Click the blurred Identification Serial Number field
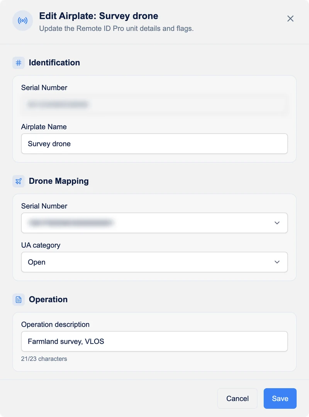The image size is (309, 417). [x=154, y=104]
